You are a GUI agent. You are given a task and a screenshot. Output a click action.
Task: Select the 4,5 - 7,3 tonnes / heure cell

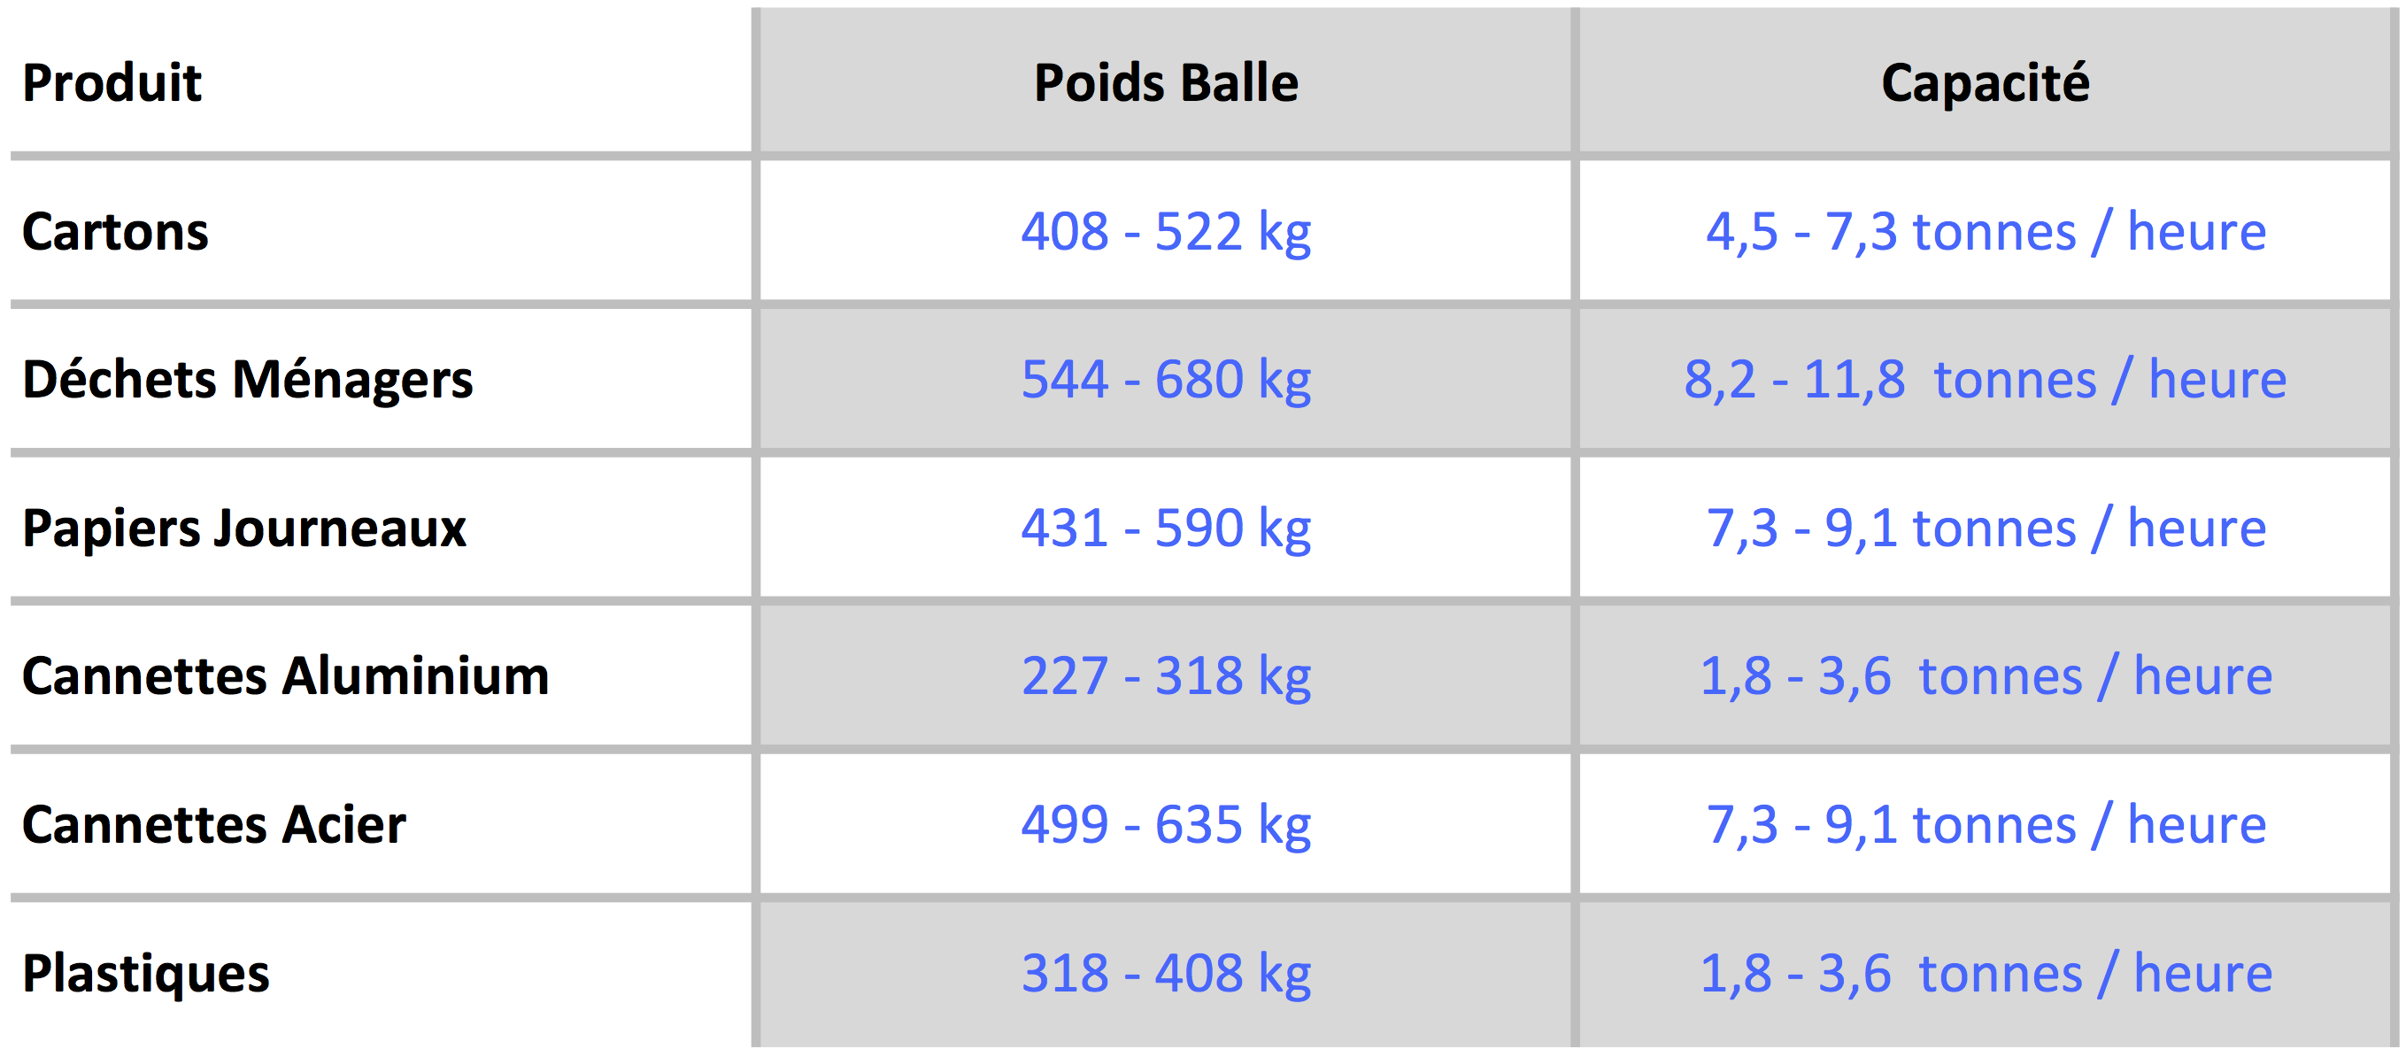1986,231
